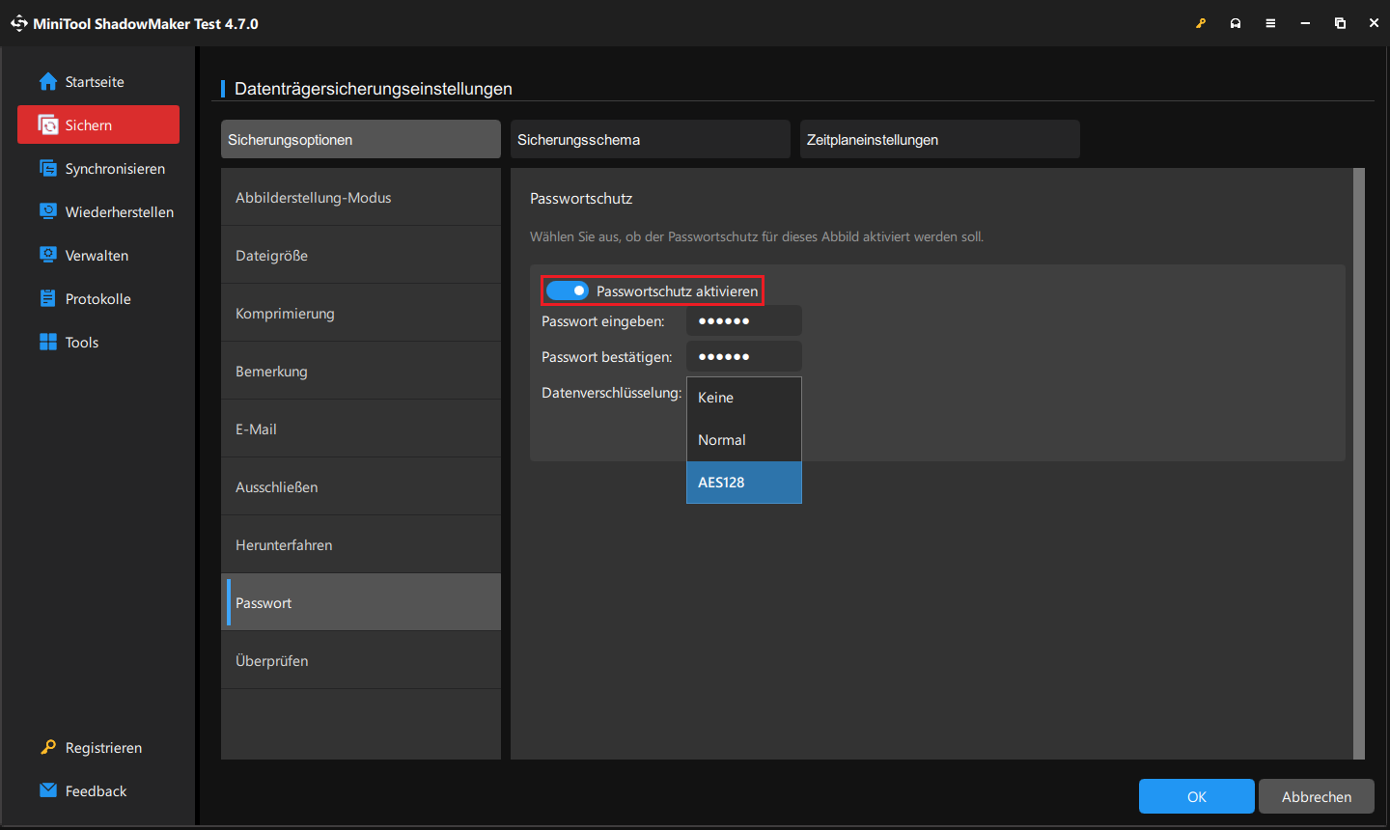The image size is (1390, 830).
Task: Click the Startseite home icon
Action: coord(48,82)
